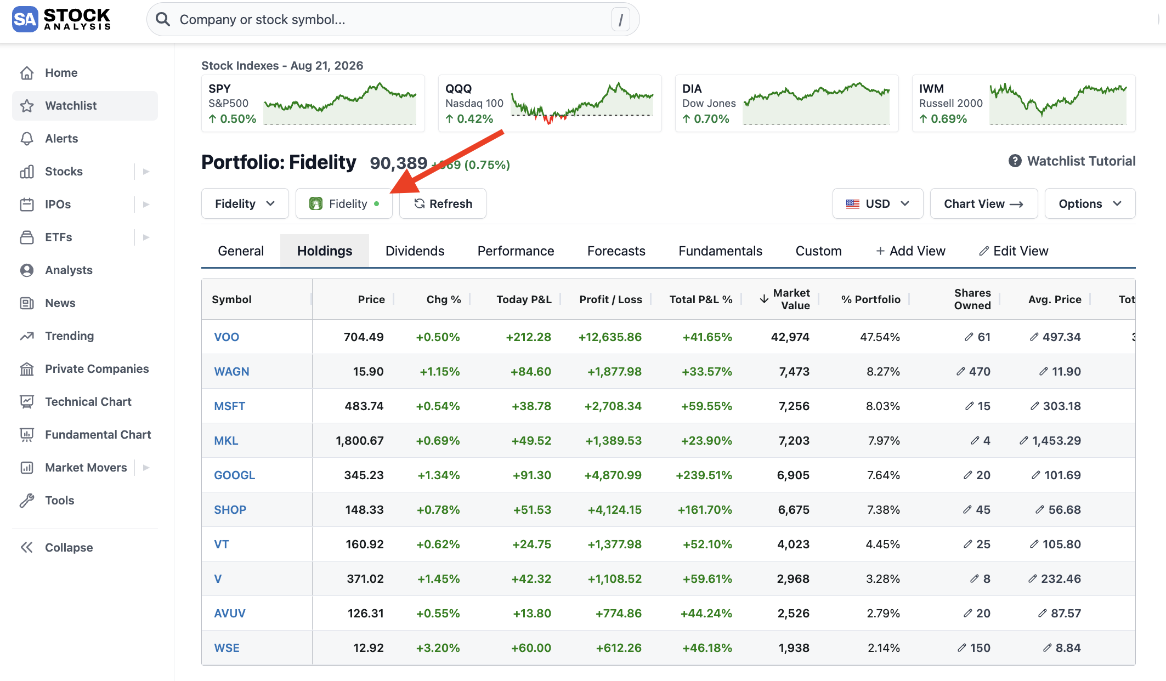Click the Stocks bar-chart icon
Viewport: 1166px width, 681px height.
click(x=27, y=172)
